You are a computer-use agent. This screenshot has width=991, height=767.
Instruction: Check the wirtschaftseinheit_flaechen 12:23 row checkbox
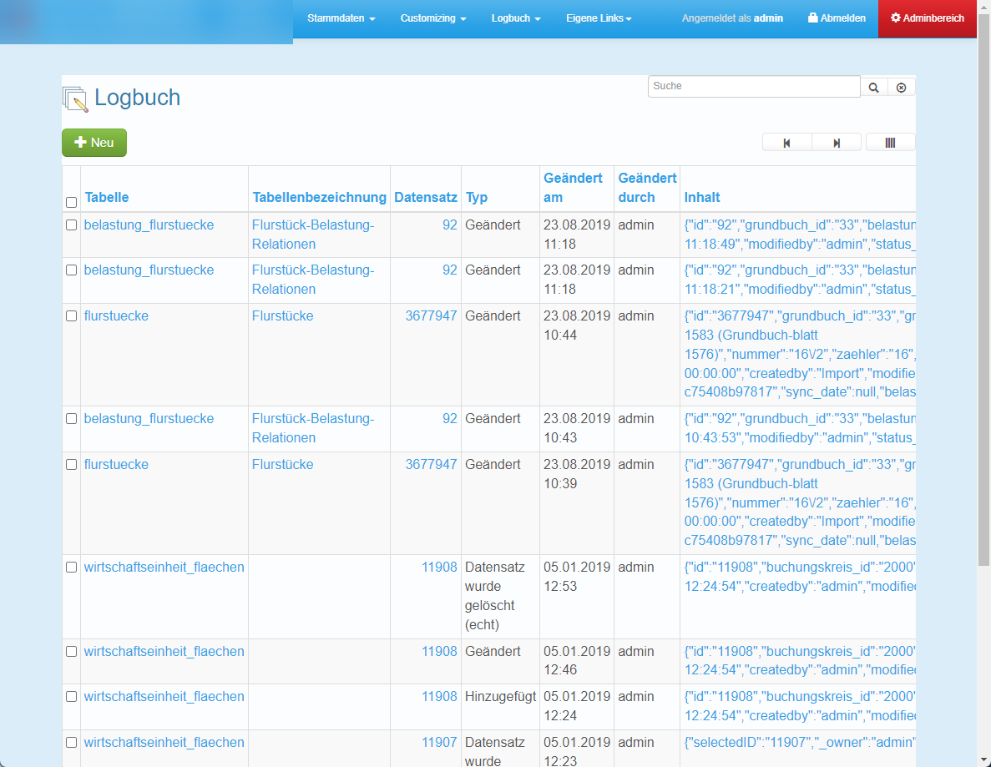tap(72, 742)
